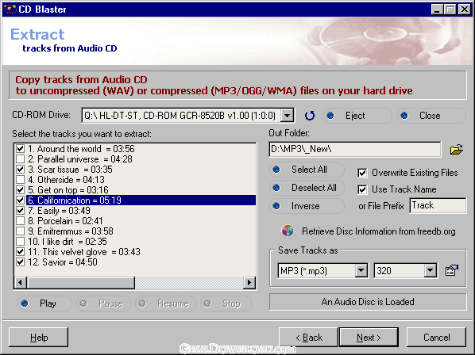Open the 320 bitrate dropdown
The height and width of the screenshot is (355, 475).
point(431,270)
